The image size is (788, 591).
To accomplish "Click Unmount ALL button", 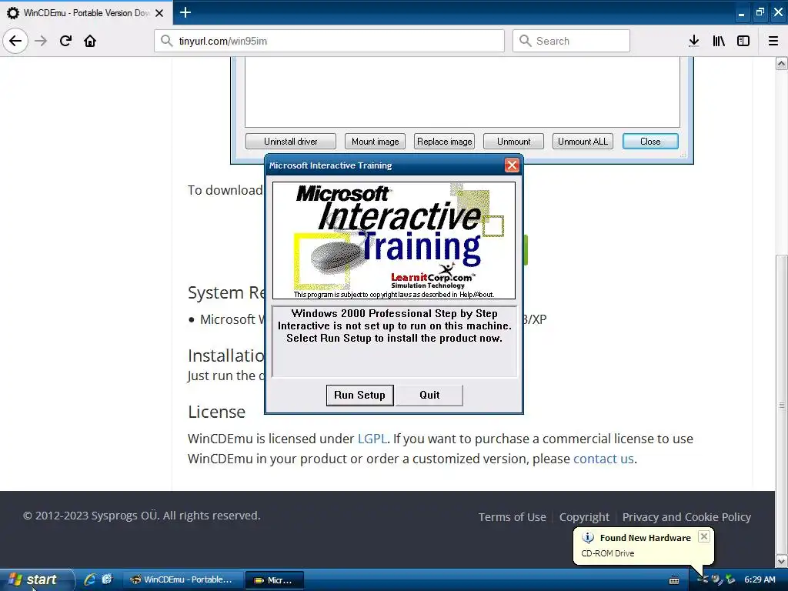I will [583, 142].
